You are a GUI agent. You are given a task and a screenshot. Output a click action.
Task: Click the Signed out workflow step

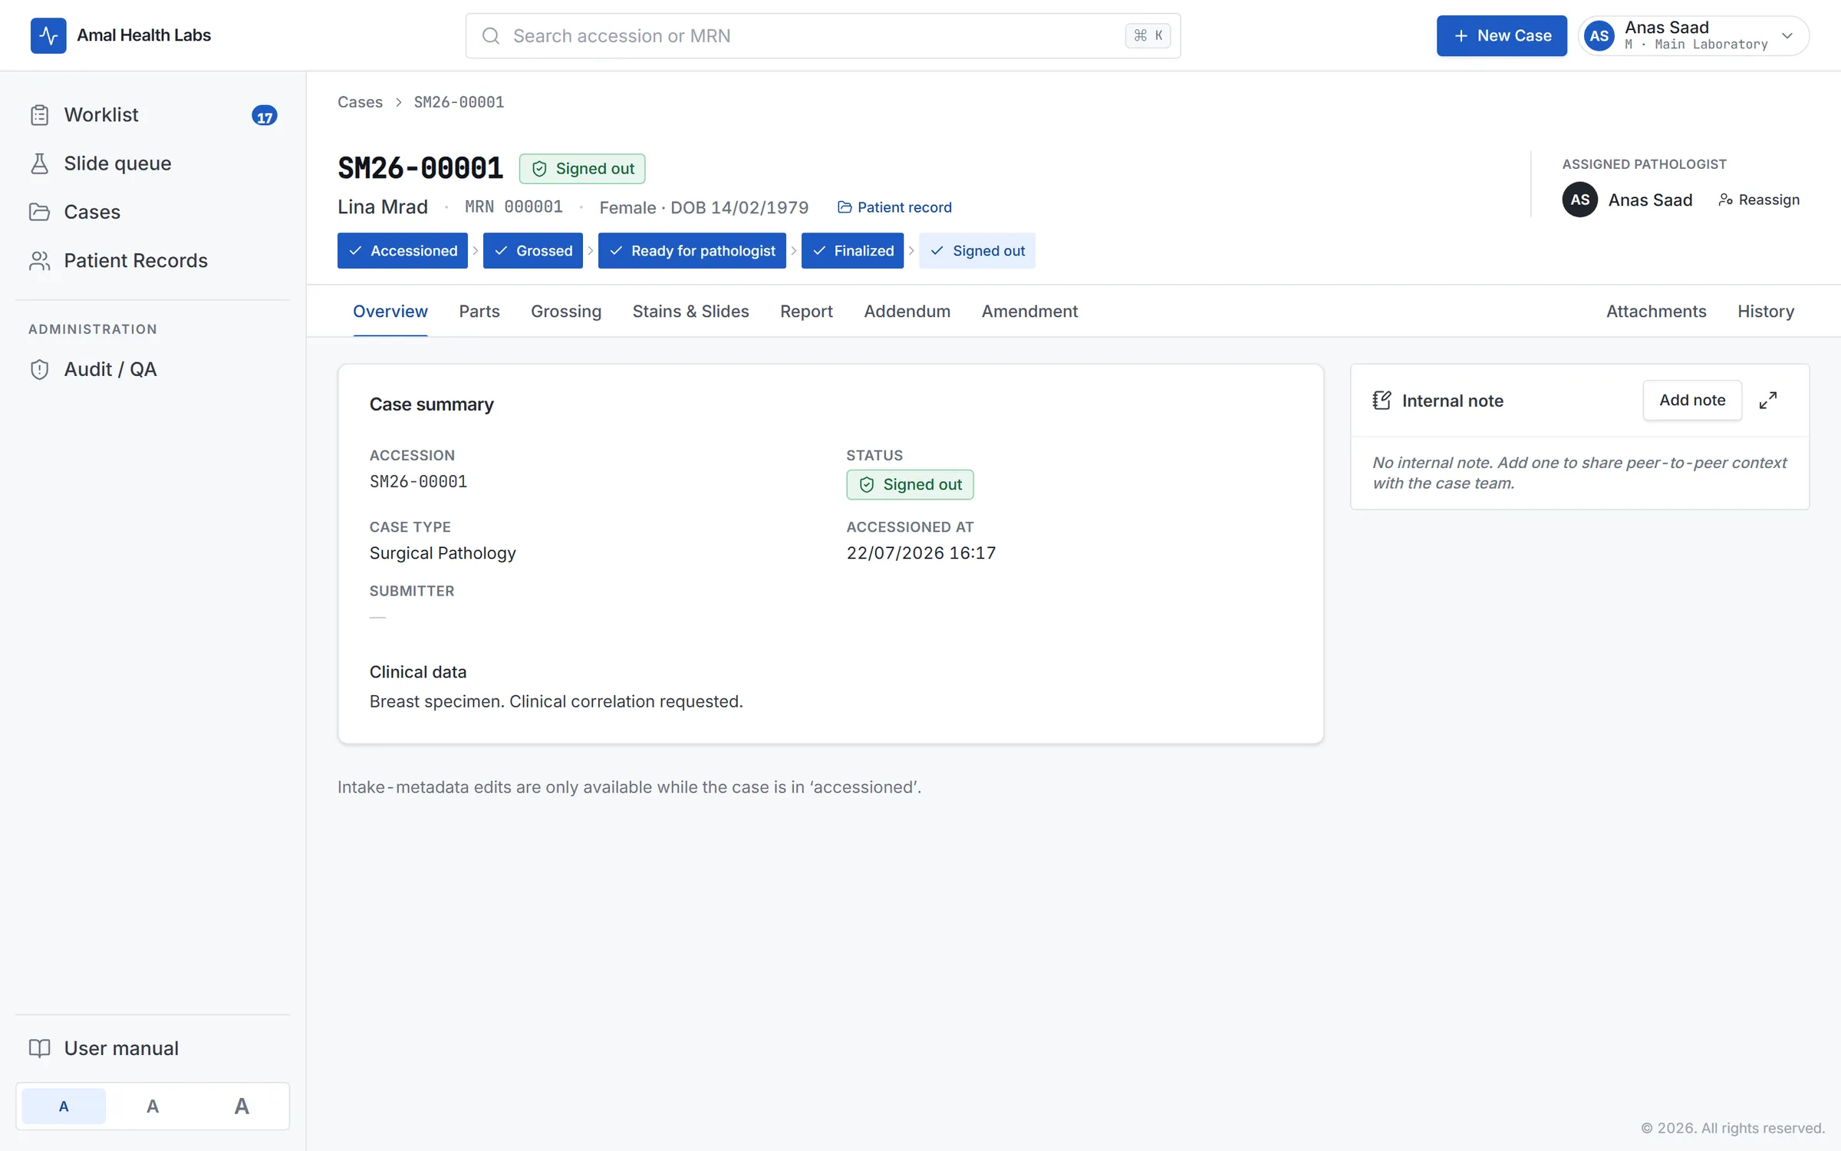(x=977, y=251)
